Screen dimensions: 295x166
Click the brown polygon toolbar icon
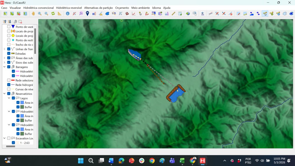[x=127, y=14]
